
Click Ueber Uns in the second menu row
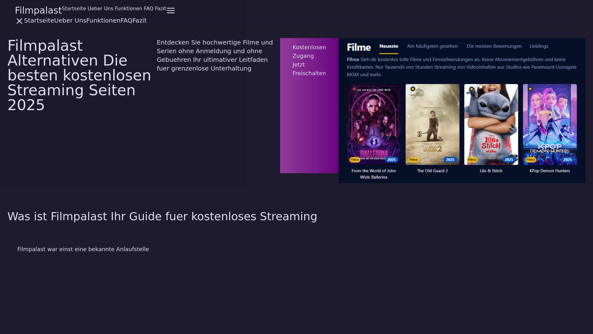(70, 20)
